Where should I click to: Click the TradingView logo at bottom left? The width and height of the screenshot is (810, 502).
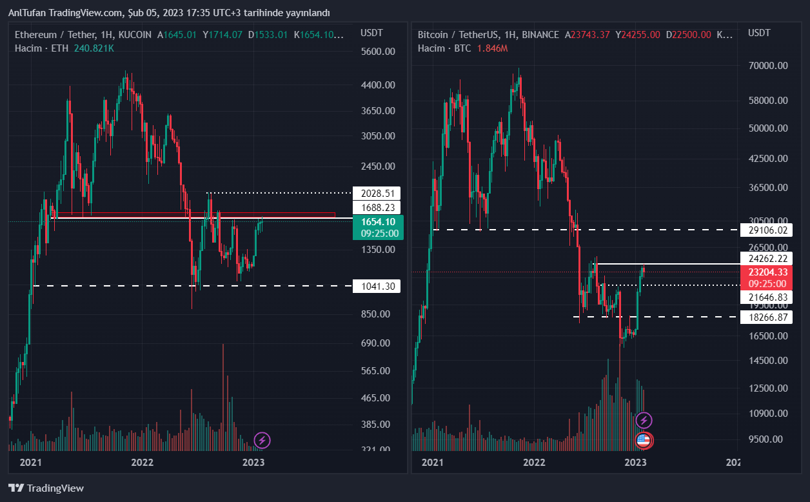click(46, 488)
